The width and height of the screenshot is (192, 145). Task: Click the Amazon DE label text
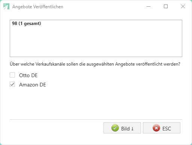coord(33,85)
